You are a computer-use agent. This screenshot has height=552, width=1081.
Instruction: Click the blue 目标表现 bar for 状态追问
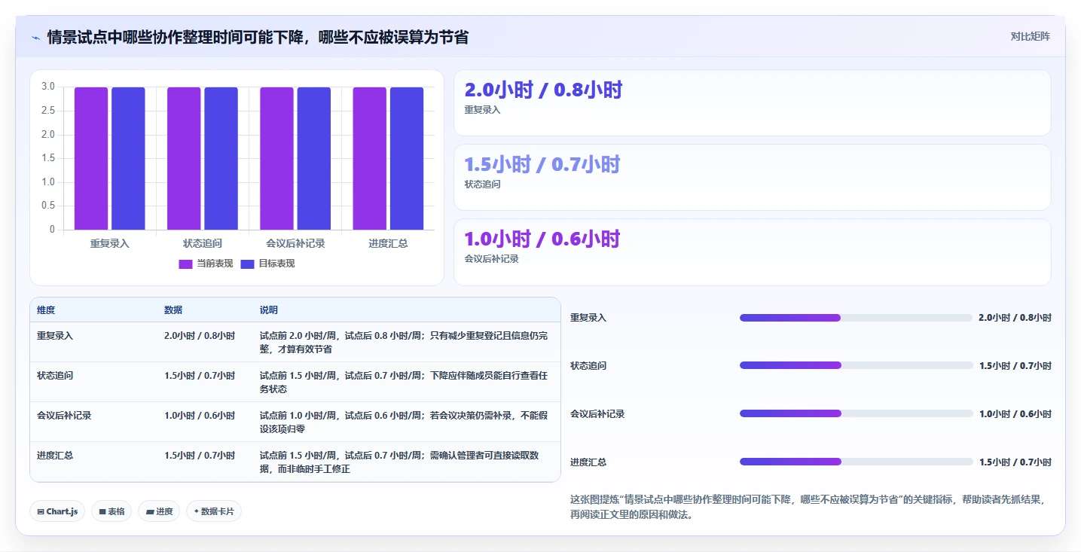click(x=221, y=158)
